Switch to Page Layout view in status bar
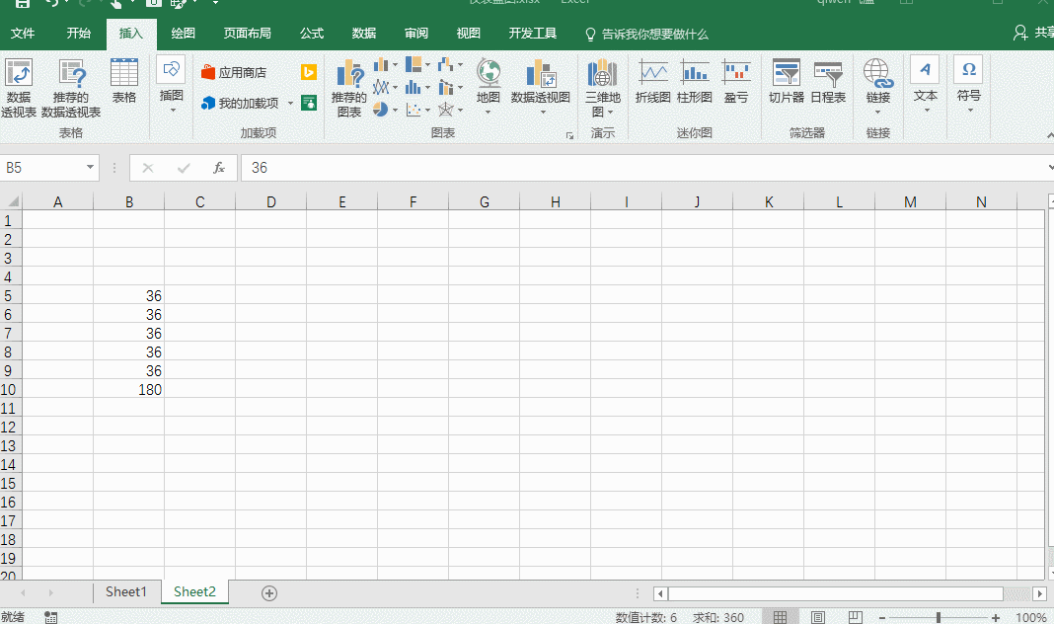Screen dimensions: 1054x624 click(818, 617)
